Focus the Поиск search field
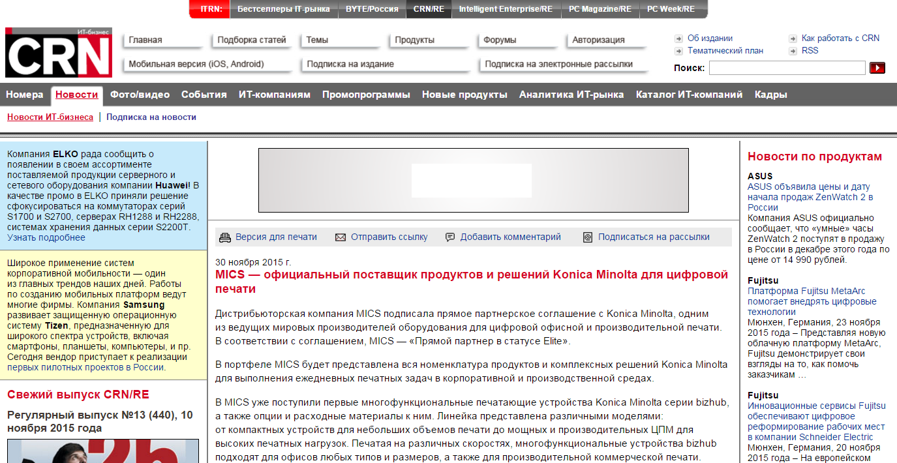 [x=787, y=68]
